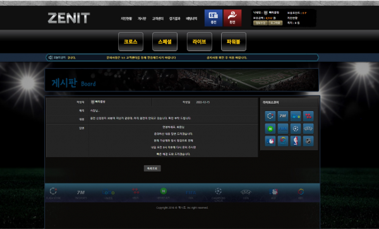This screenshot has width=379, height=229.
Task: Open green N Naver link in footer bar
Action: click(x=164, y=193)
